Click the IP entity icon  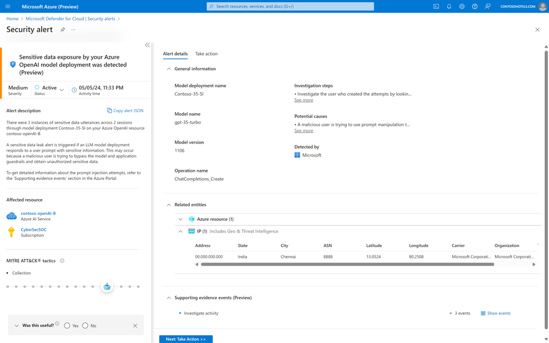(x=192, y=231)
